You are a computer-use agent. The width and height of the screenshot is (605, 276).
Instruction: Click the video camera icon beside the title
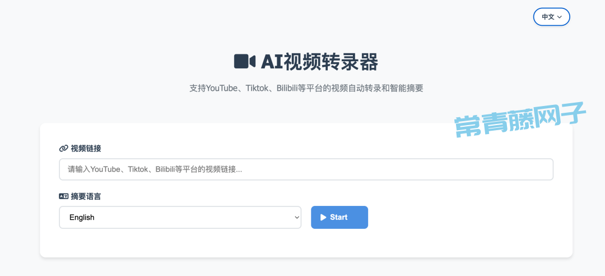tap(244, 61)
